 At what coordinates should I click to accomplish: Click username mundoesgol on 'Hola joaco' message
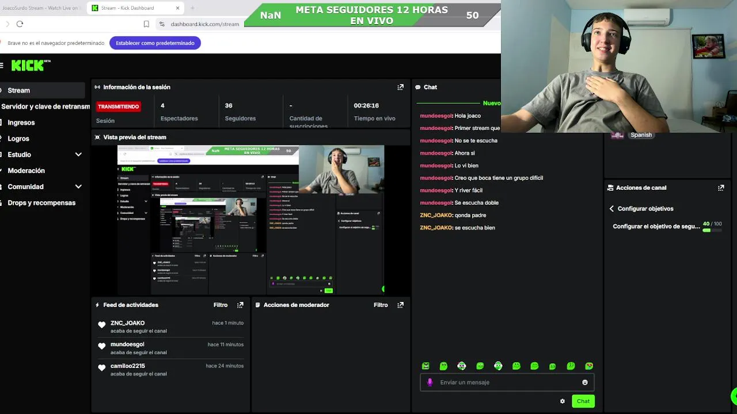[x=436, y=116]
